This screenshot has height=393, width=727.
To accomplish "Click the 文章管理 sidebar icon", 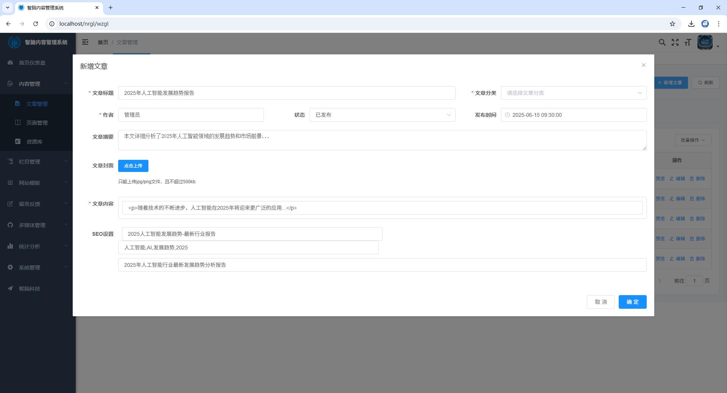I will click(x=18, y=104).
